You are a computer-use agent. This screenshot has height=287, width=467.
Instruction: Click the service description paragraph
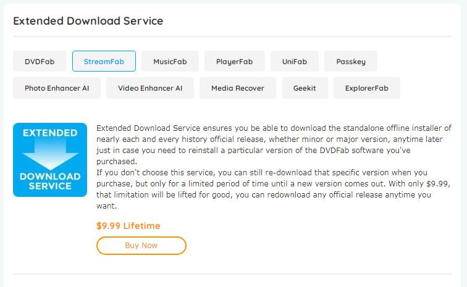(x=272, y=144)
